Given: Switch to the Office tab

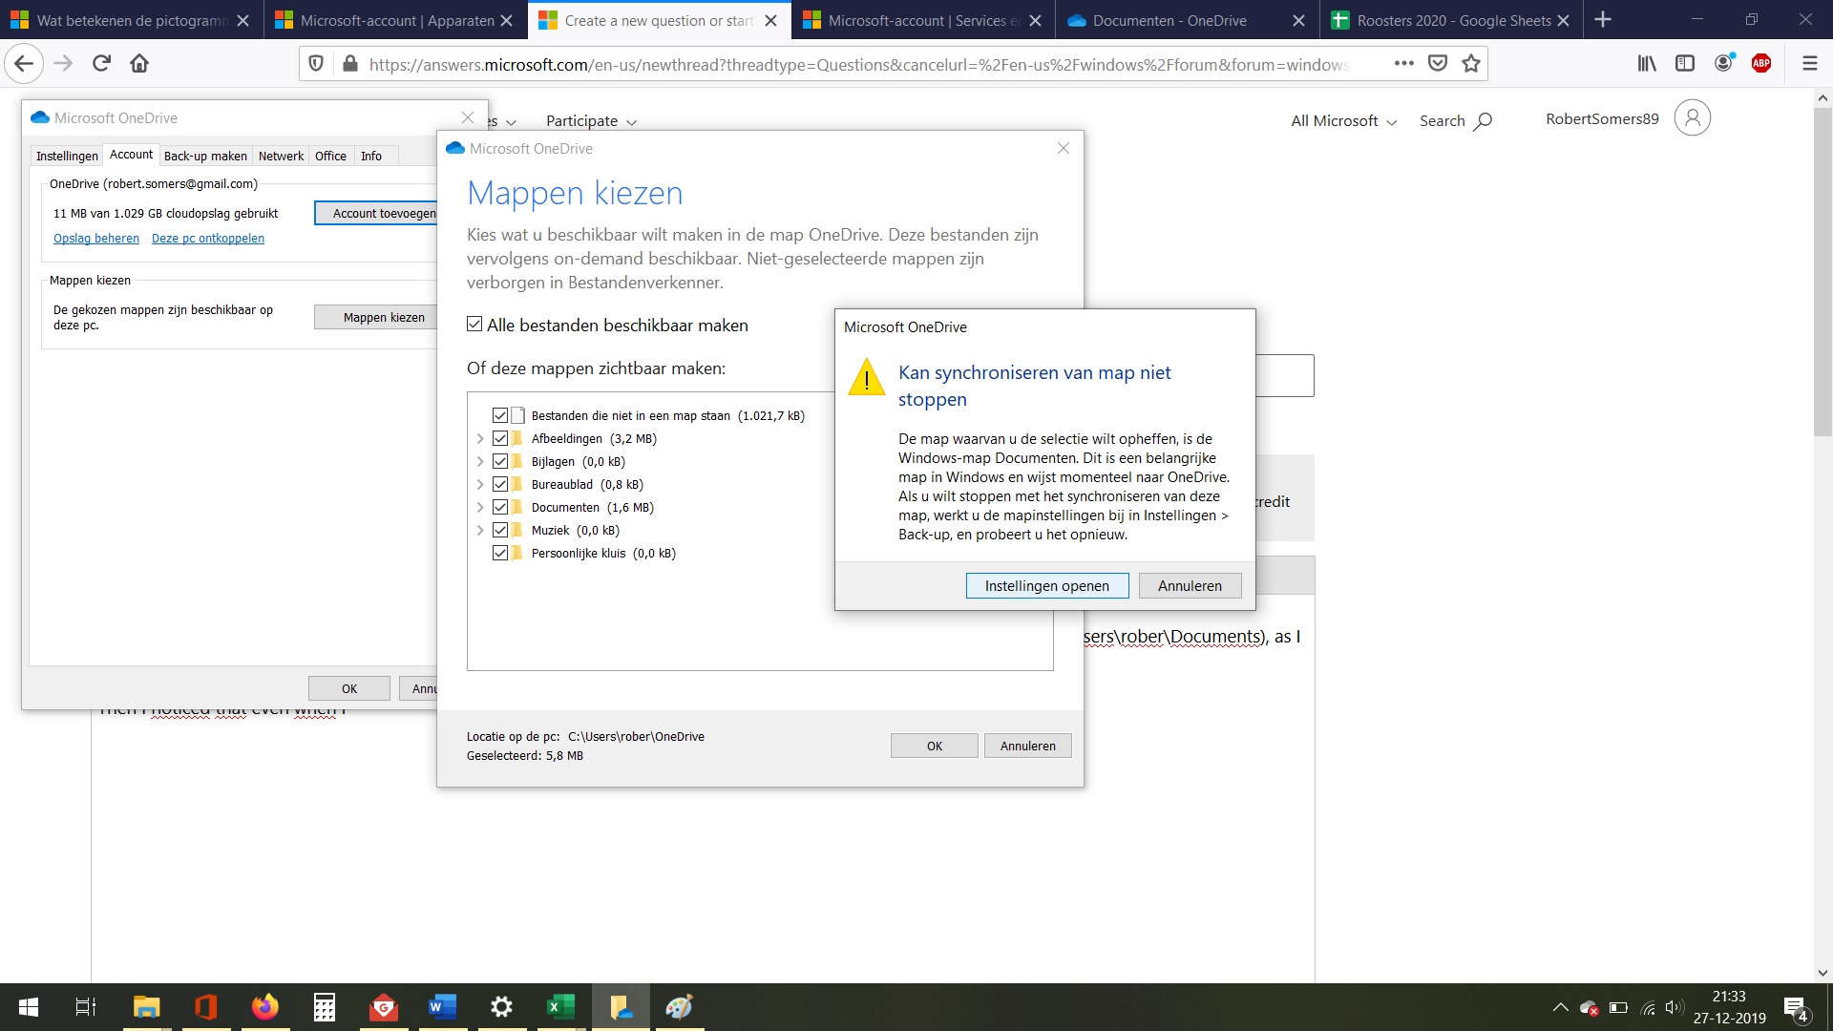Looking at the screenshot, I should pos(330,156).
